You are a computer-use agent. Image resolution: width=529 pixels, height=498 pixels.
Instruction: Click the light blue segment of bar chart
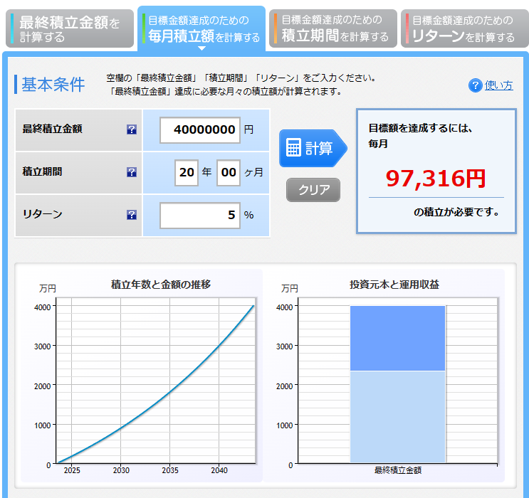click(397, 416)
